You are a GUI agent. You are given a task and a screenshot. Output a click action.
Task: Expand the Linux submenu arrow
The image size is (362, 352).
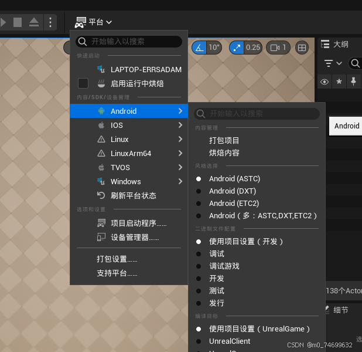pos(180,139)
